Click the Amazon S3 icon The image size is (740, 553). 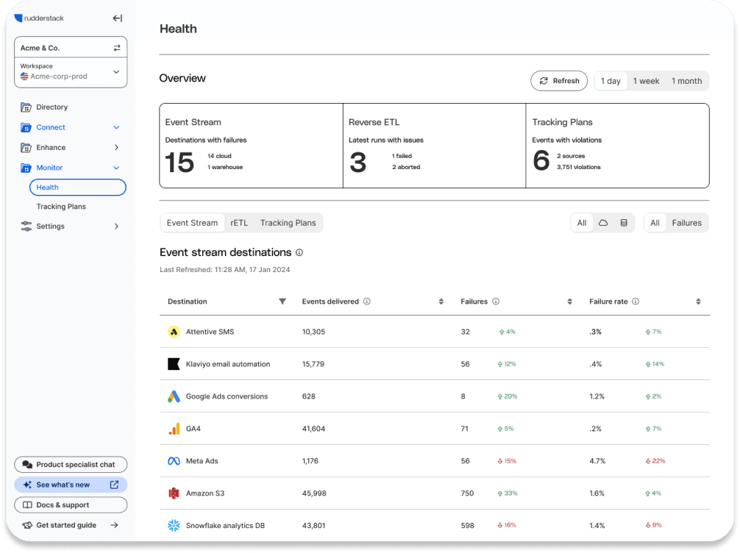(174, 493)
